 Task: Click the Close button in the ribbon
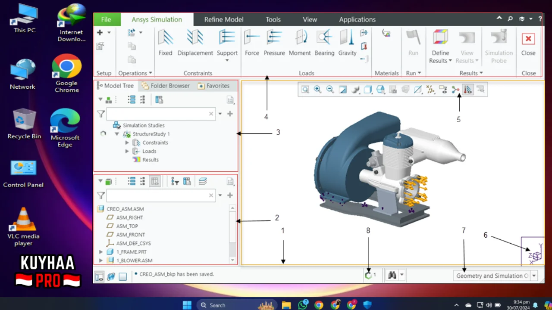(x=528, y=43)
